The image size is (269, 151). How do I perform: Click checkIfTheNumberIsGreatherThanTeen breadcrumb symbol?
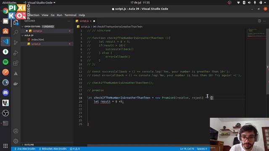coord(119,27)
